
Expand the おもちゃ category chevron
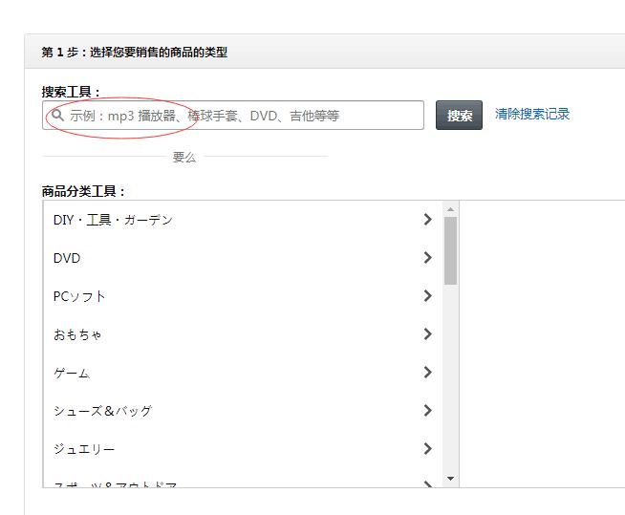[427, 334]
